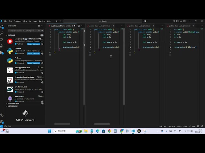Change line ending via CRLF
205x153 pixels.
coord(185,126)
